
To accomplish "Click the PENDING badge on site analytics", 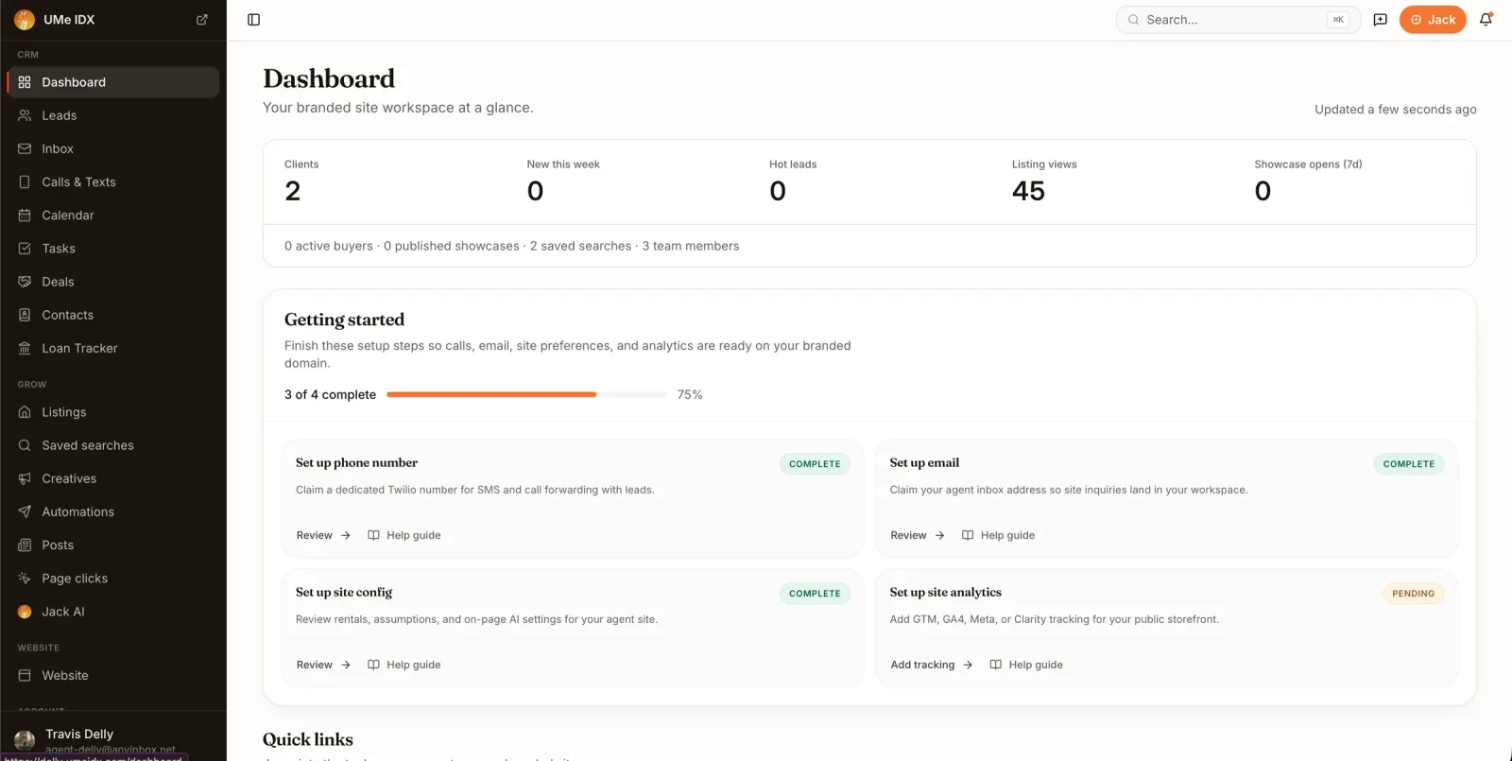I will tap(1413, 594).
